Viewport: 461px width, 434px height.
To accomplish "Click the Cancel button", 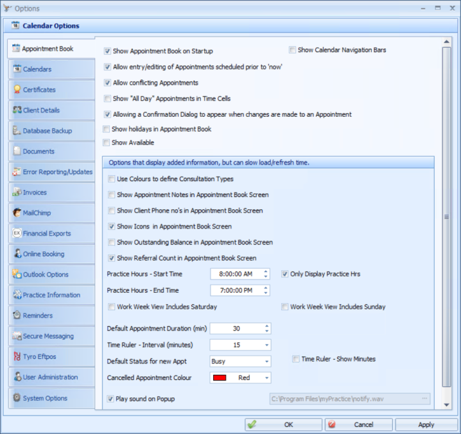I will (359, 424).
